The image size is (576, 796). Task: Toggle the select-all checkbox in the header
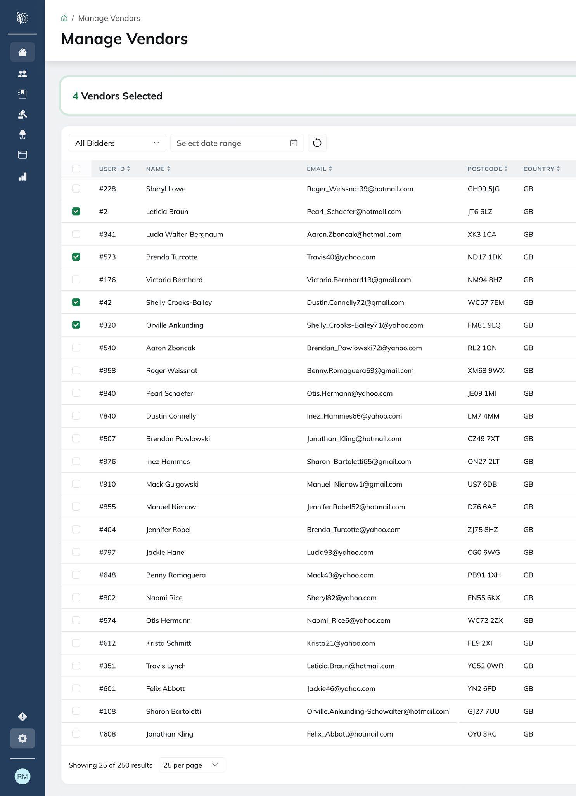(76, 169)
